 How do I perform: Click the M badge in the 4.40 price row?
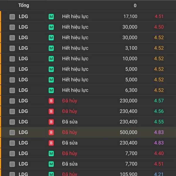(51, 154)
